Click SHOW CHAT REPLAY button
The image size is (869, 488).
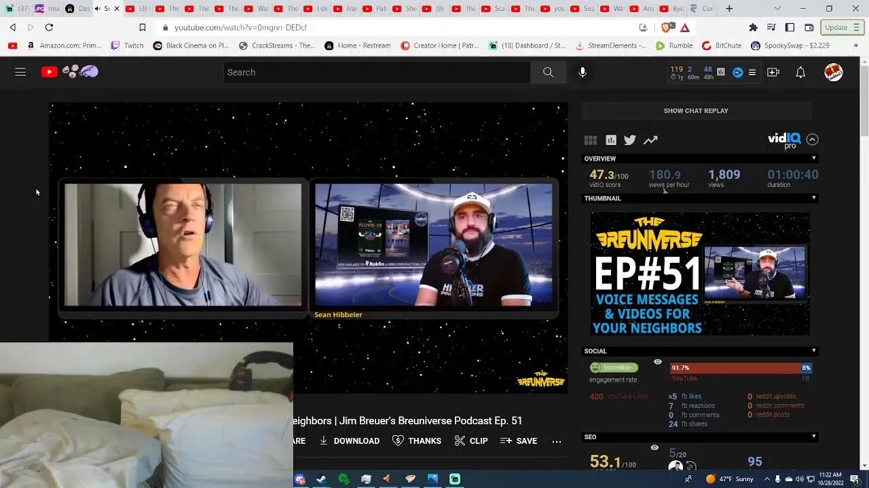click(x=696, y=110)
